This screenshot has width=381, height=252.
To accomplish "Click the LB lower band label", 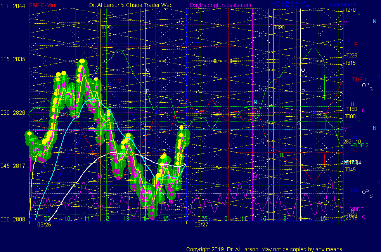I will pyautogui.click(x=354, y=190).
